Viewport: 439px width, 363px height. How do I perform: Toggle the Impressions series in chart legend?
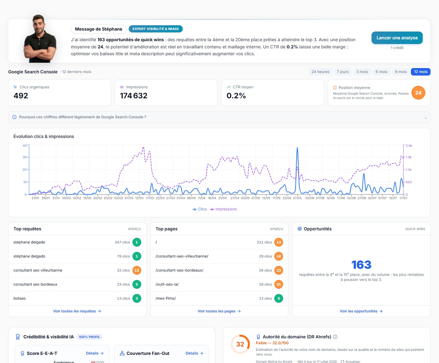pos(223,209)
